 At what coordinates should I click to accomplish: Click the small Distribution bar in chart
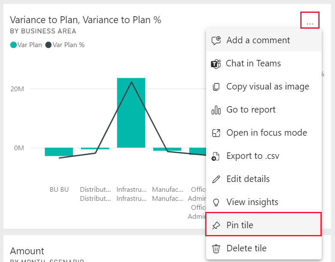click(95, 149)
